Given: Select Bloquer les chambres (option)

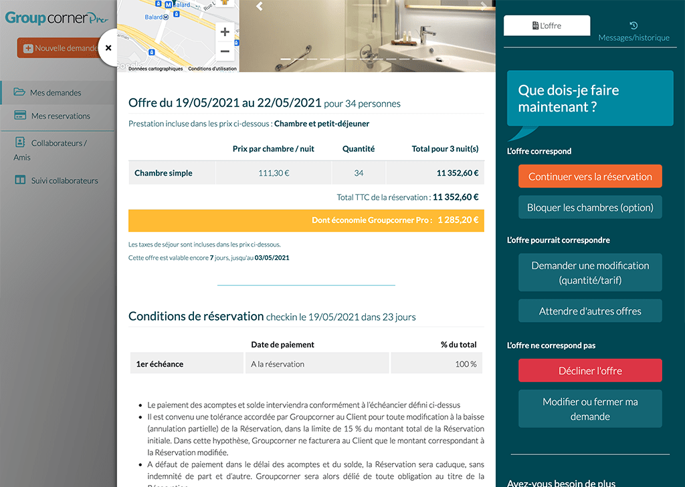Looking at the screenshot, I should coord(590,207).
